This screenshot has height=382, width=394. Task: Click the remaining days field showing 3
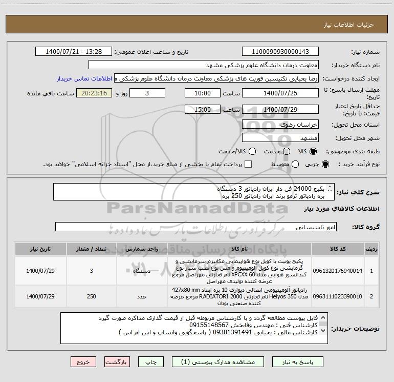click(x=147, y=93)
